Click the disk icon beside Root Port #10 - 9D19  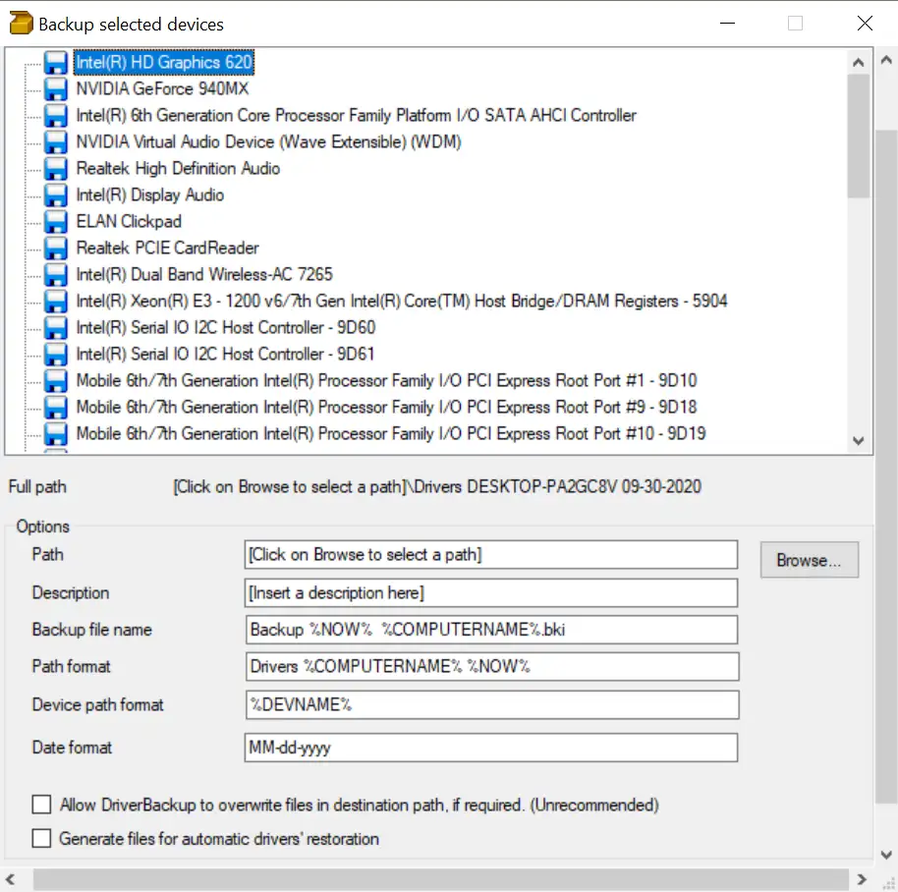(56, 434)
